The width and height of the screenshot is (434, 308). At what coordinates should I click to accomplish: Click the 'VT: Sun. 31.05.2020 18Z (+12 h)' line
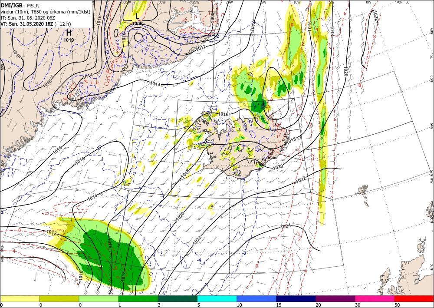36,23
